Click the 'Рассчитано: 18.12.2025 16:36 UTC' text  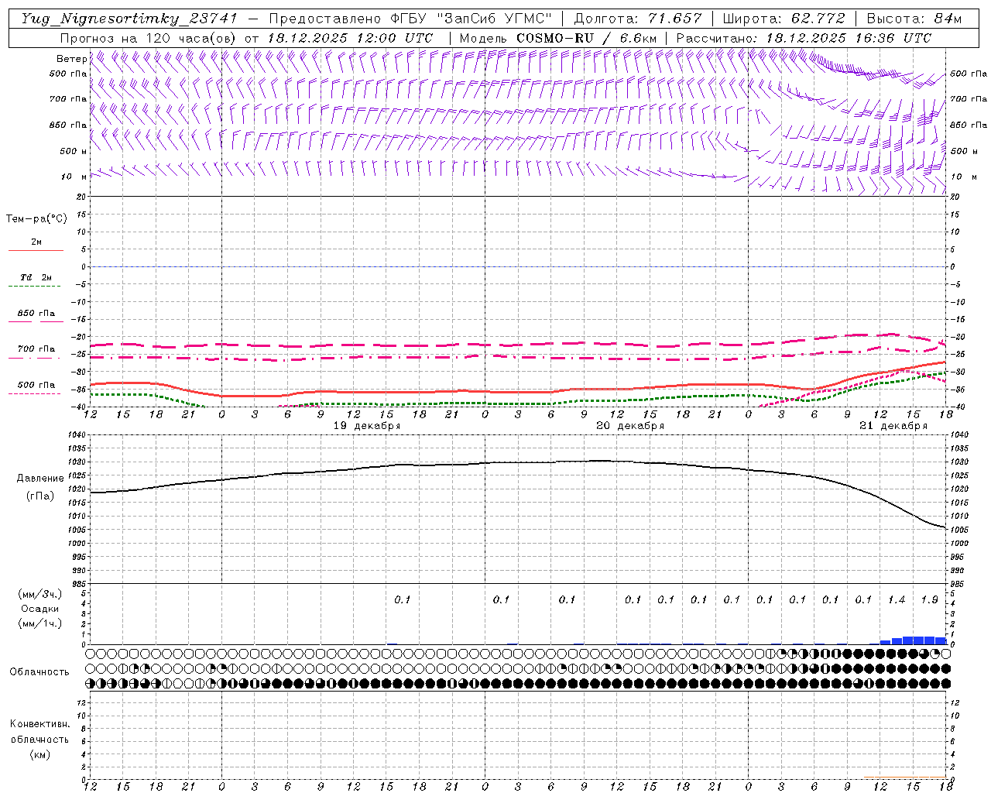tap(804, 38)
